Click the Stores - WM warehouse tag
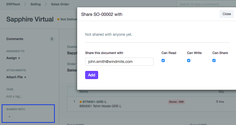The height and width of the screenshot is (125, 236). point(176,102)
